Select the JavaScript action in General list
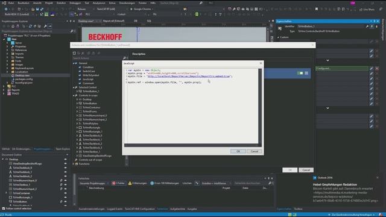This screenshot has width=386, height=217. [88, 79]
